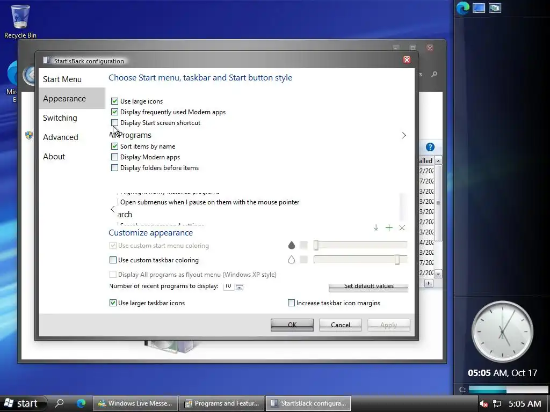The height and width of the screenshot is (412, 550).
Task: Click the left chevron previous style arrow
Action: (113, 209)
